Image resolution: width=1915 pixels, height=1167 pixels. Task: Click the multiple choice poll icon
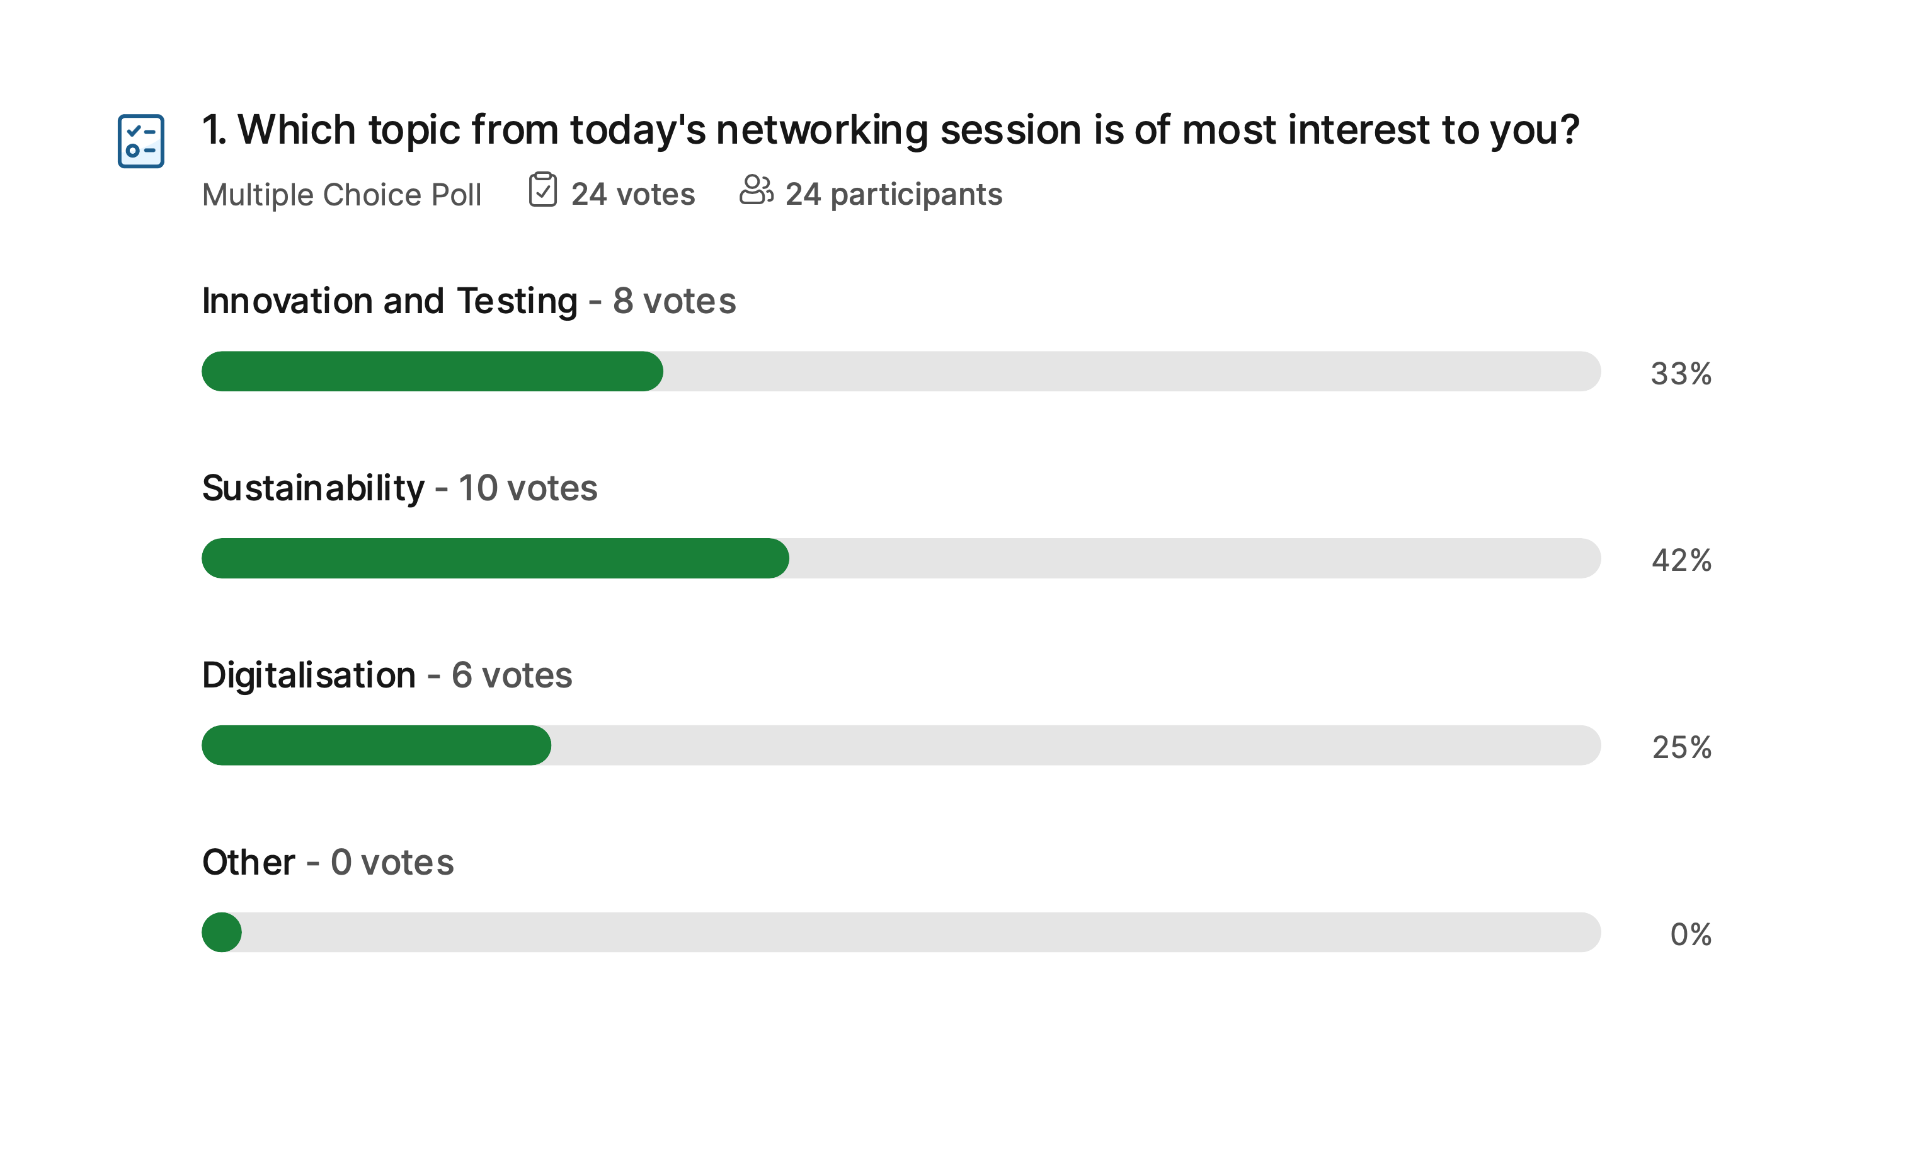click(x=140, y=141)
